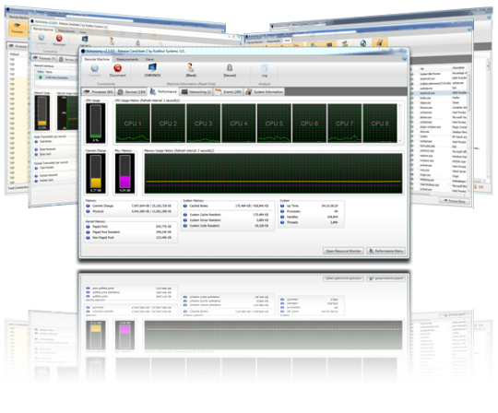
Task: Click the CPU 4 usage graph
Action: click(239, 124)
